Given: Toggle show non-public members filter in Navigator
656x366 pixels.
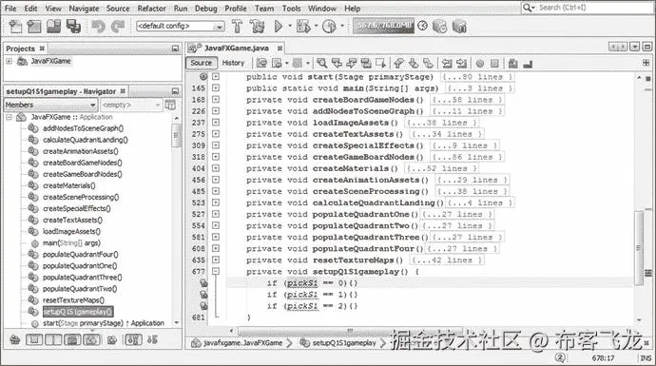Looking at the screenshot, I should point(73,339).
